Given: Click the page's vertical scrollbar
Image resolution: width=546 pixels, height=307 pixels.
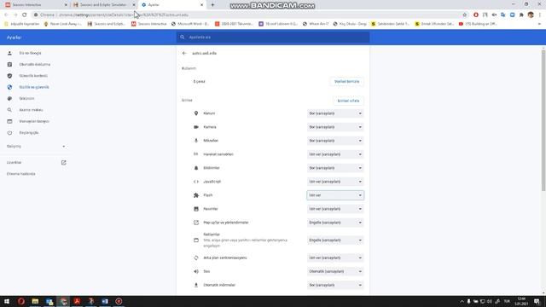Looking at the screenshot, I should (x=543, y=120).
